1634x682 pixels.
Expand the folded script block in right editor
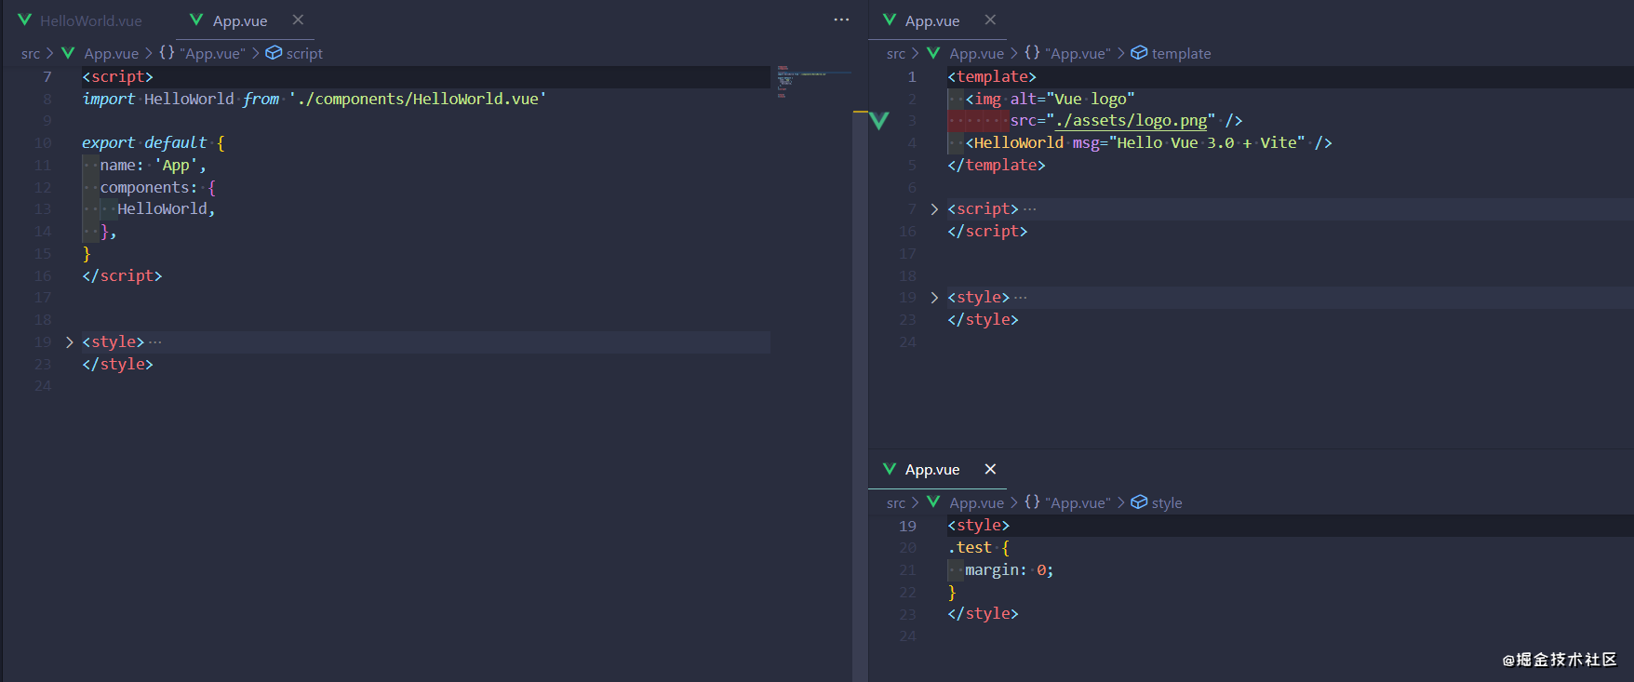tap(934, 209)
